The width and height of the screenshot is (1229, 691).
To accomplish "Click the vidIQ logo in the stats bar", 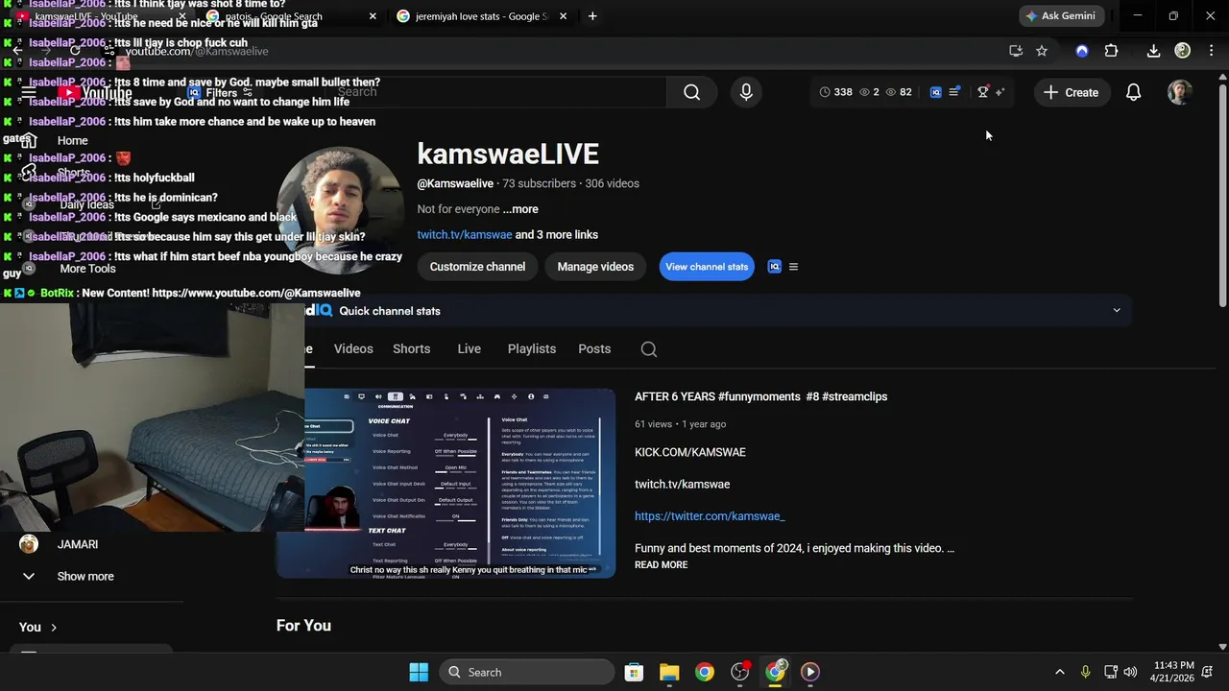I will point(936,92).
